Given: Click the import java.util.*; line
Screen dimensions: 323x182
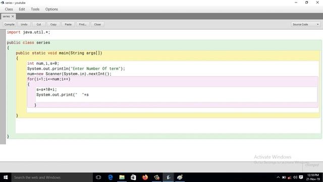Looking at the screenshot, I should coord(28,32).
